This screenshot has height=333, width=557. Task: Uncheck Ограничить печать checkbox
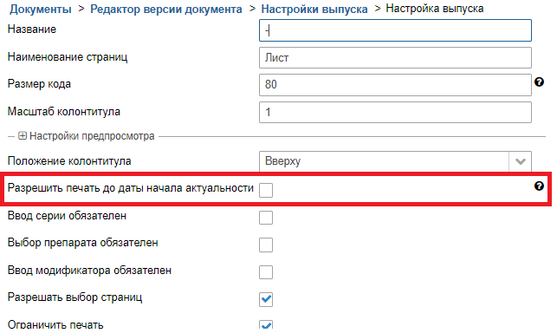point(266,325)
